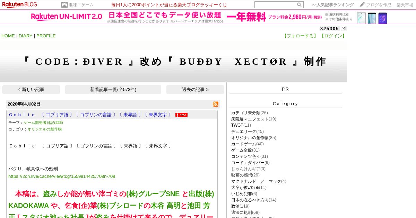Image resolution: width=416 pixels, height=218 pixels.
Task: Click the visitor counter 325305
Action: pyautogui.click(x=329, y=29)
